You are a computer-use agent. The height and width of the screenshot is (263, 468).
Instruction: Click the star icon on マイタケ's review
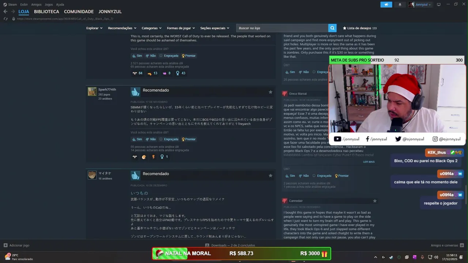pos(271,176)
